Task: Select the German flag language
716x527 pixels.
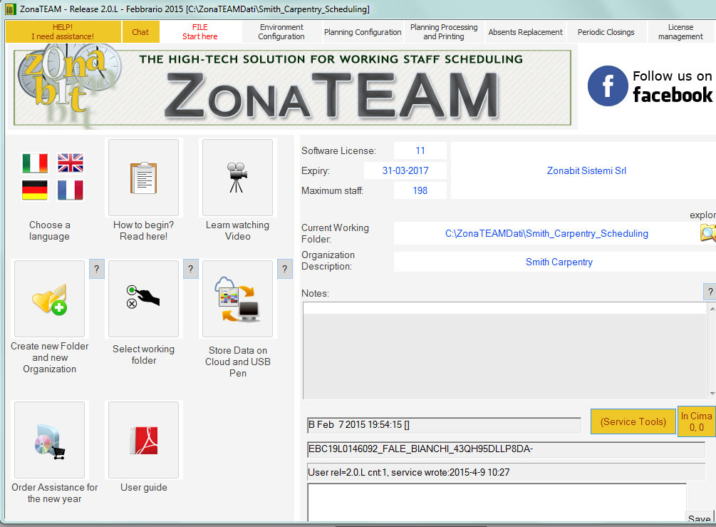Action: tap(35, 190)
